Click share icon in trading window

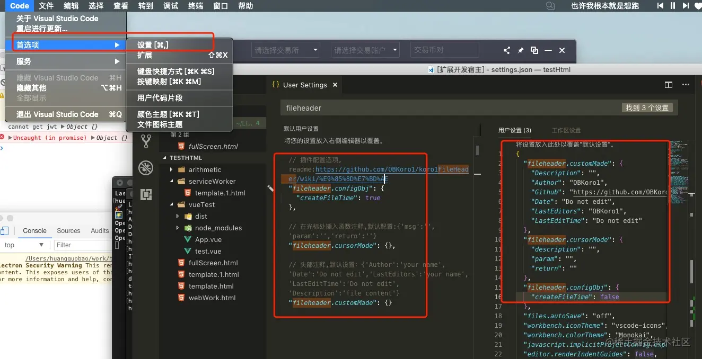click(506, 50)
